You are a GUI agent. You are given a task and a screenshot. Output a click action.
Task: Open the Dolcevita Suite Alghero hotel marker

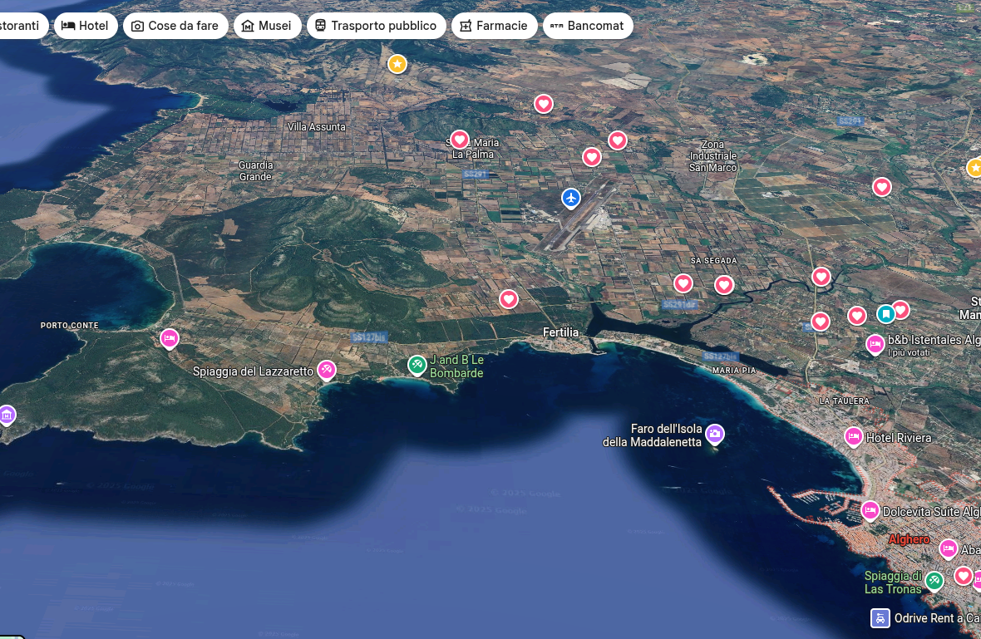click(x=870, y=511)
